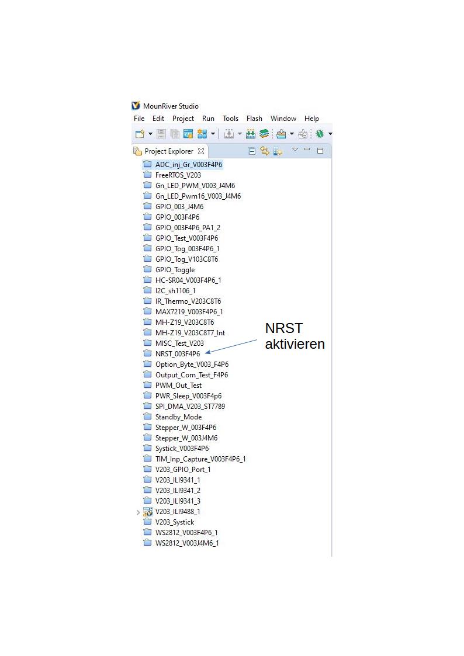Screen dimensions: 464x656
Task: Click the V203_ILI9488_1 open project icon
Action: click(148, 512)
